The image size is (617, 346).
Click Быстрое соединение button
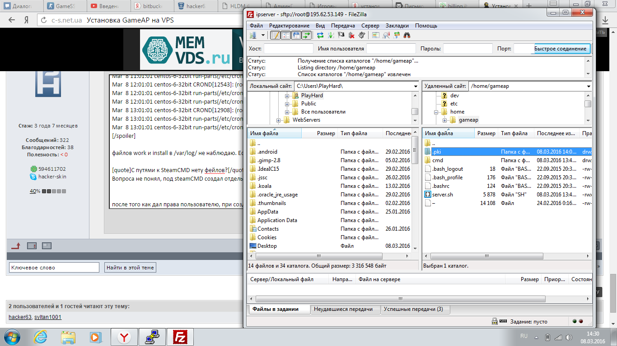(560, 49)
